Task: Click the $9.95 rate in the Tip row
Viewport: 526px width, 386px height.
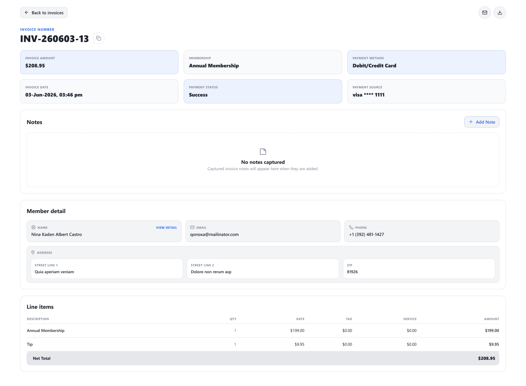Action: click(x=299, y=344)
